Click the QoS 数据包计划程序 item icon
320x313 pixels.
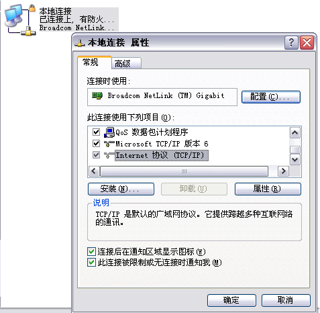click(x=109, y=132)
